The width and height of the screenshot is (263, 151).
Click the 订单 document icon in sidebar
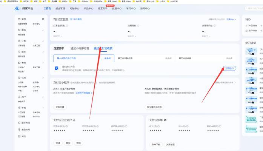(19, 41)
